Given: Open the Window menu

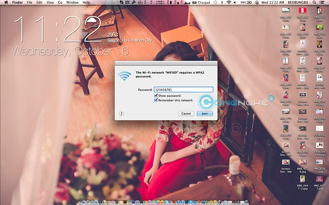Looking at the screenshot, I should point(72,2).
